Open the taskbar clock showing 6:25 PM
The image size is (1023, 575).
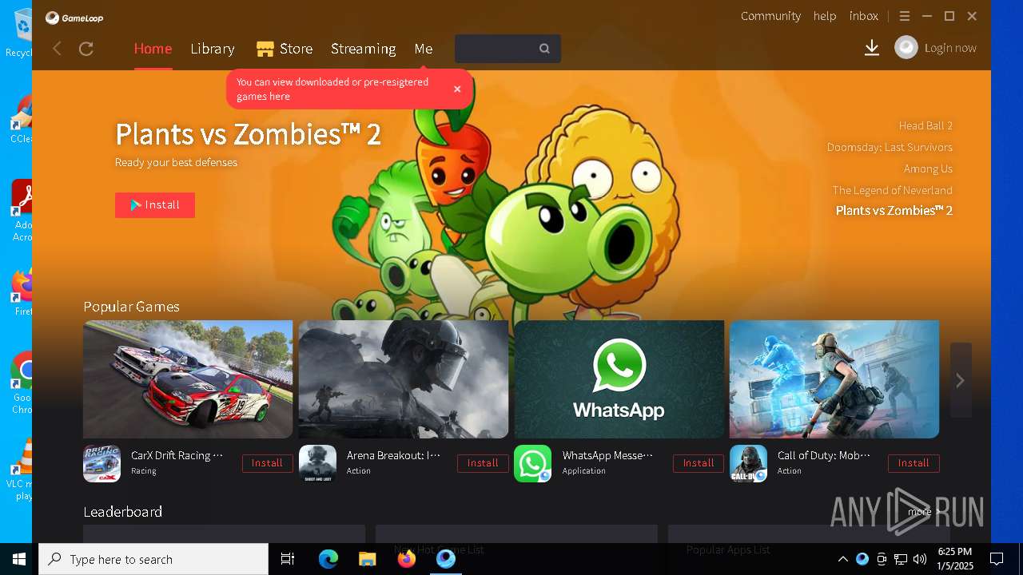pyautogui.click(x=955, y=559)
